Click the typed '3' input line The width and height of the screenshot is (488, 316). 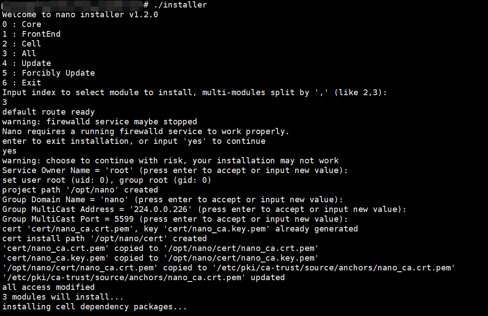(5, 102)
